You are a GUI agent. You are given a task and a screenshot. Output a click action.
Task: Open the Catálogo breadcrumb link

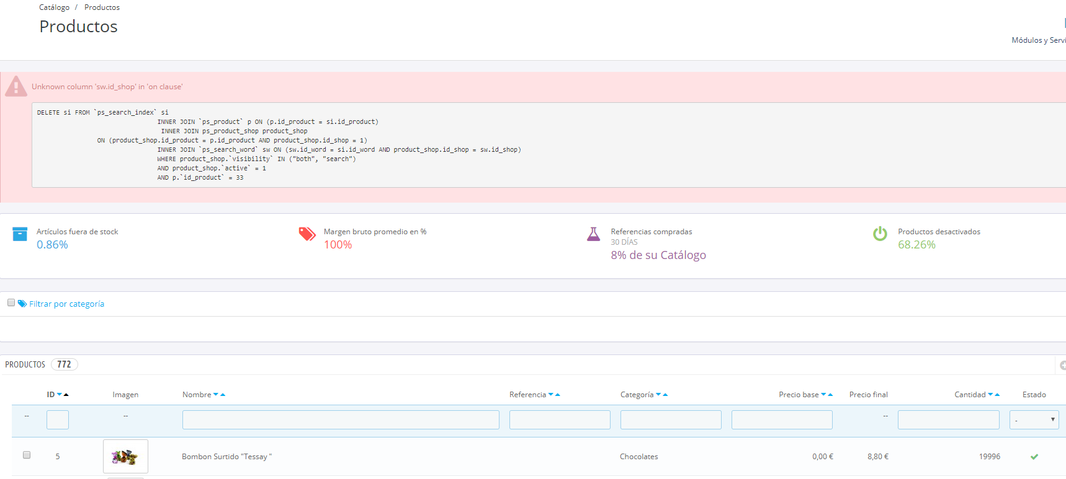coord(55,7)
